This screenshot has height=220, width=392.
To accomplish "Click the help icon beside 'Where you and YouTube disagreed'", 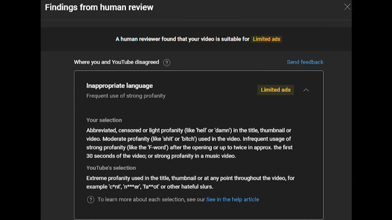I will coord(167,63).
